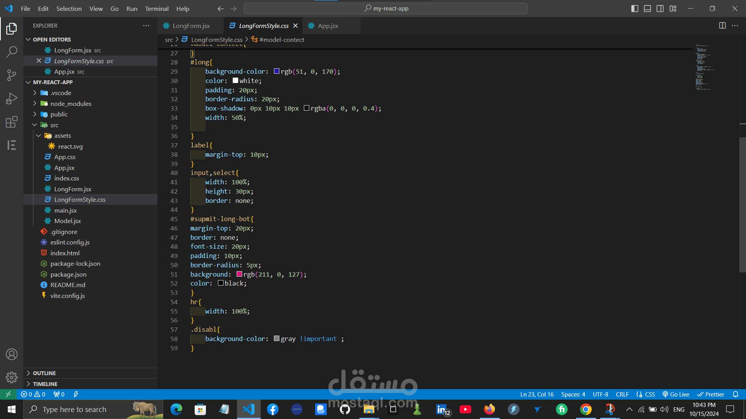
Task: Click the Accounts icon in activity bar
Action: point(12,354)
